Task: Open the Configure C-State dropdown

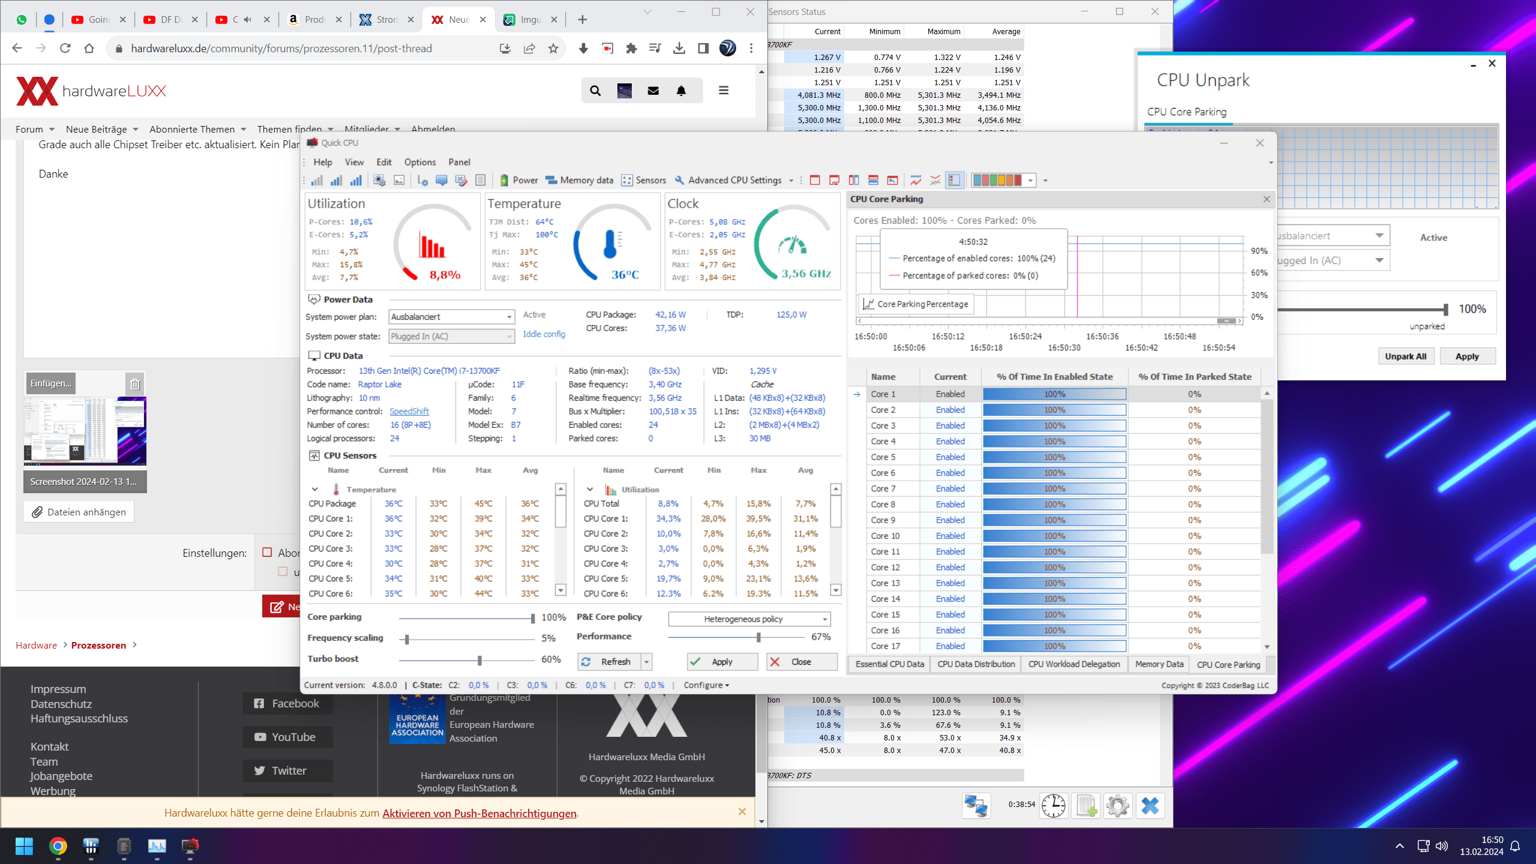Action: [x=706, y=685]
